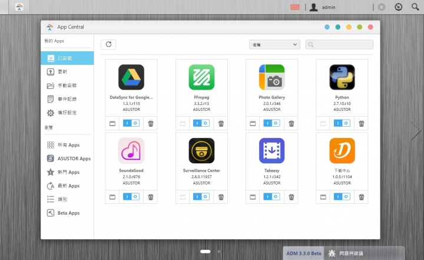
Task: Click the ADM logo in top-left corner
Action: click(x=19, y=6)
